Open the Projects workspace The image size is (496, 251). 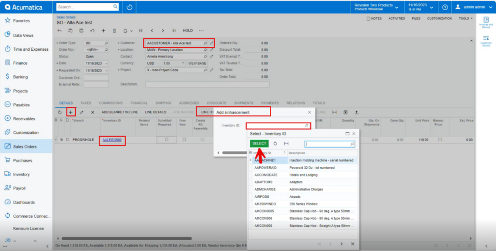coord(20,91)
